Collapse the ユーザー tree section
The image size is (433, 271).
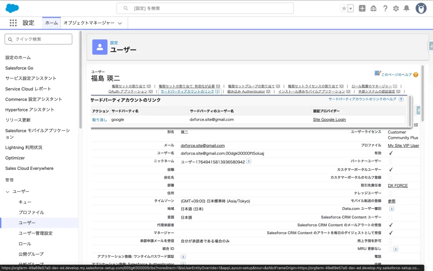[x=8, y=192]
